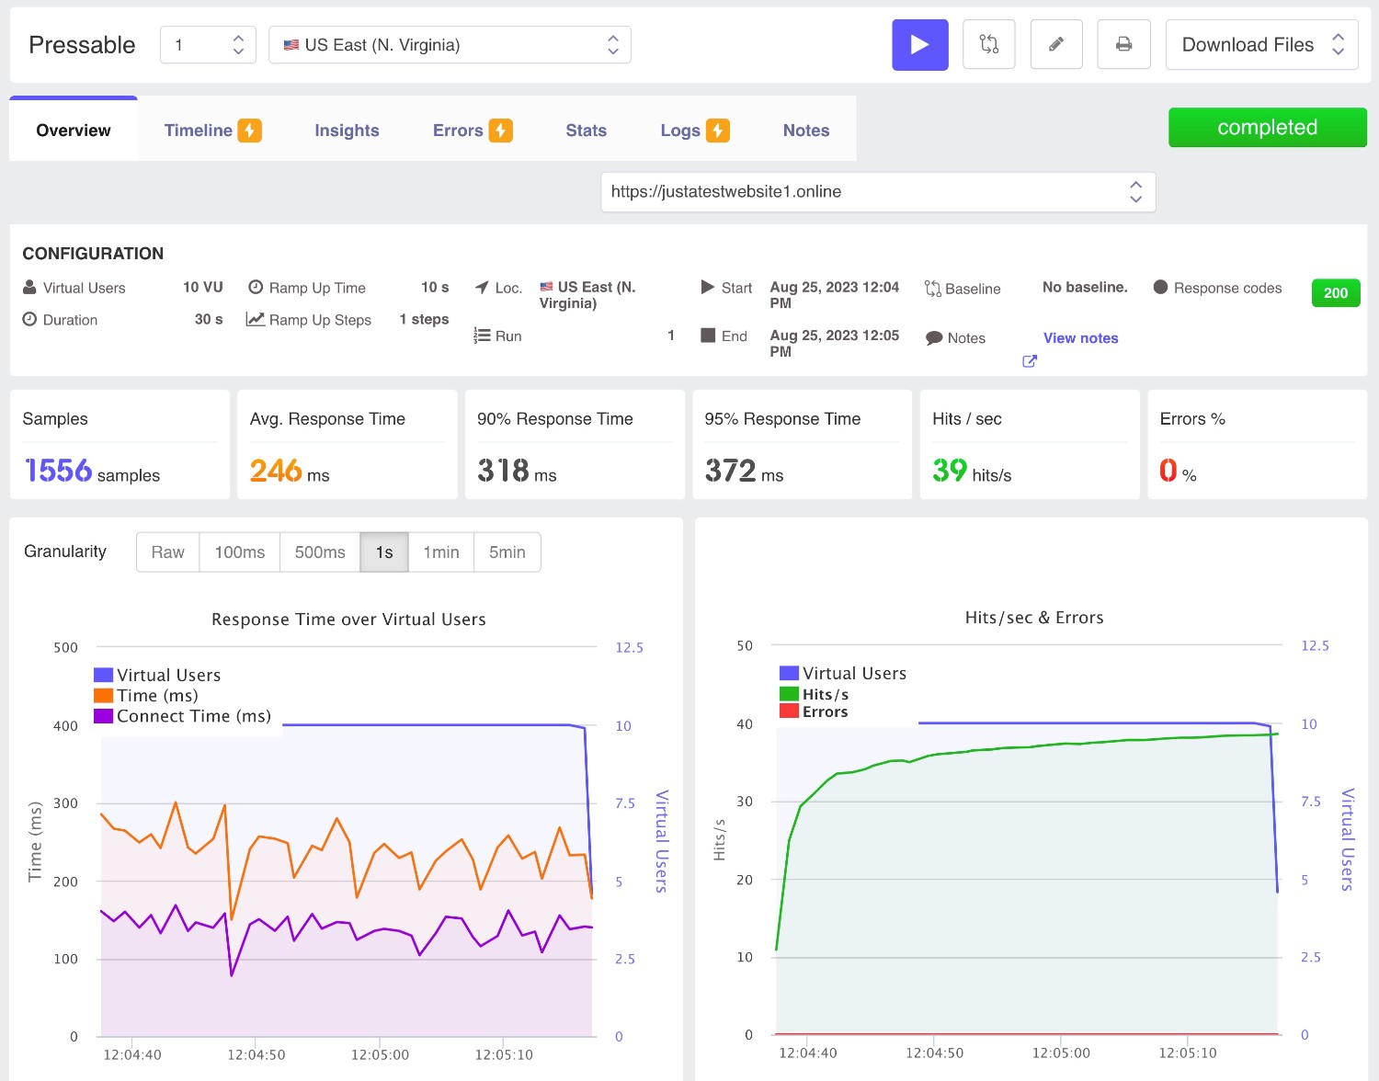The width and height of the screenshot is (1379, 1081).
Task: Click the Ramp Up Steps chart icon
Action: click(x=256, y=319)
